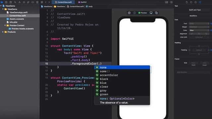Image resolution: width=212 pixels, height=119 pixels.
Task: Click the frame Height size field
Action: (x=205, y=63)
